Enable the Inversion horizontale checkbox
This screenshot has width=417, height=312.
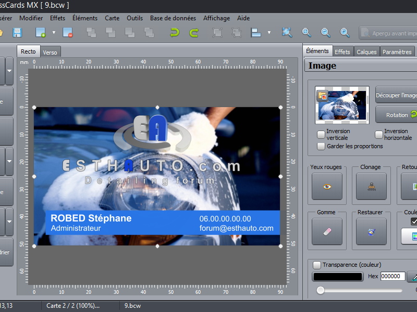(379, 134)
